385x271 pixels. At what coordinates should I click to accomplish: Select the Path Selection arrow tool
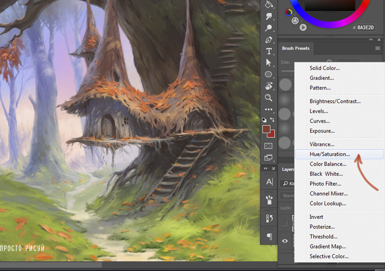(x=269, y=63)
